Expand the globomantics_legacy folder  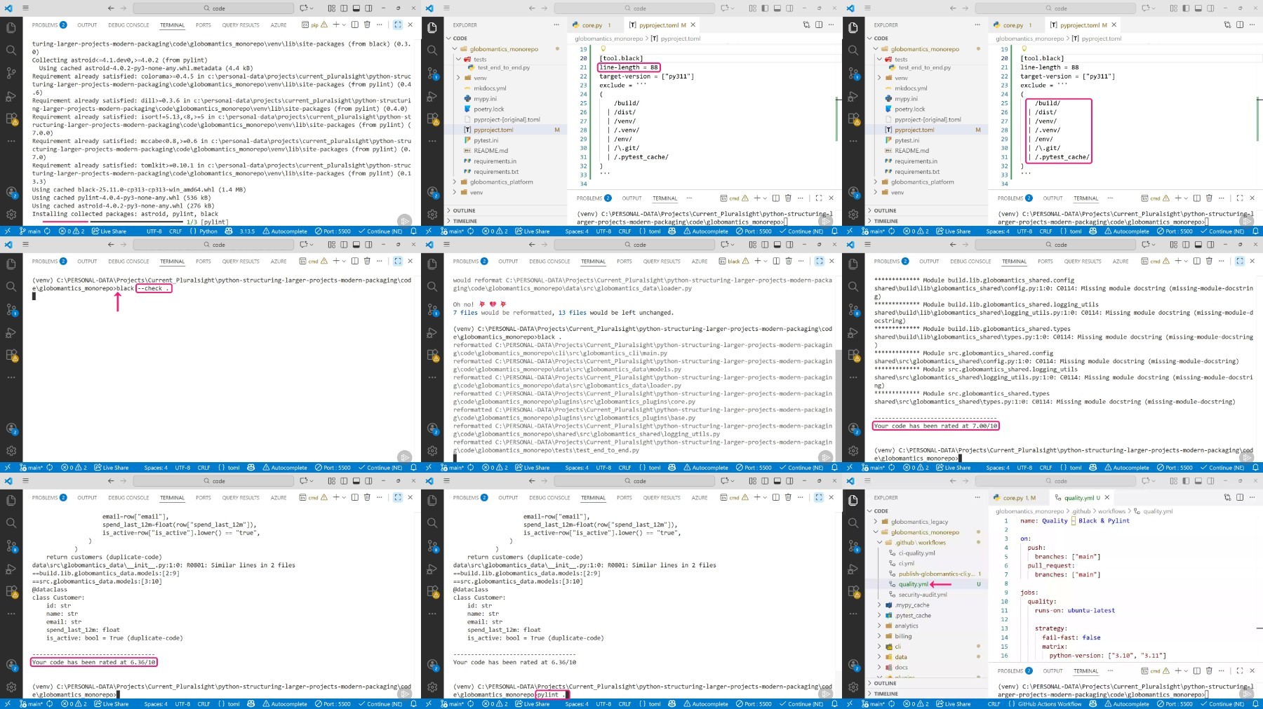(x=919, y=522)
